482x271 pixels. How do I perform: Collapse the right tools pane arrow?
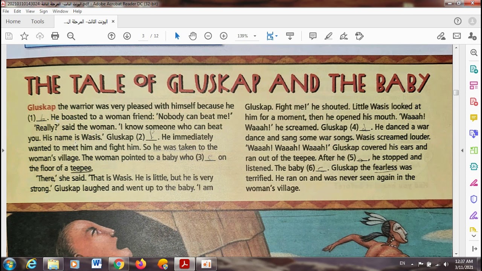(474, 249)
